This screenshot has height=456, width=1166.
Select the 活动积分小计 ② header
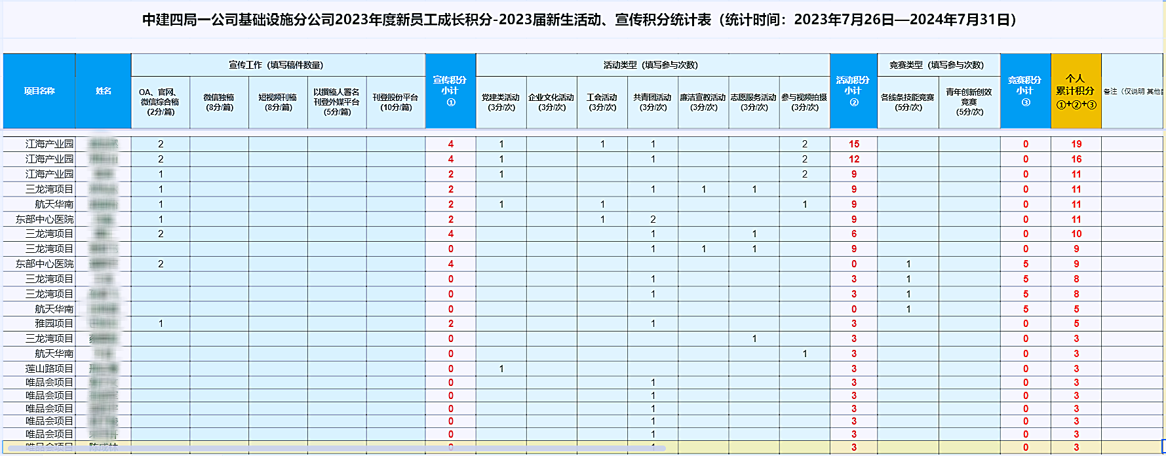[x=853, y=91]
